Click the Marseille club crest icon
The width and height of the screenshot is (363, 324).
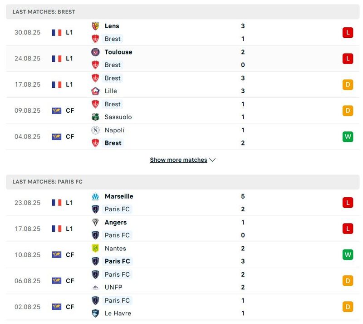pos(95,196)
